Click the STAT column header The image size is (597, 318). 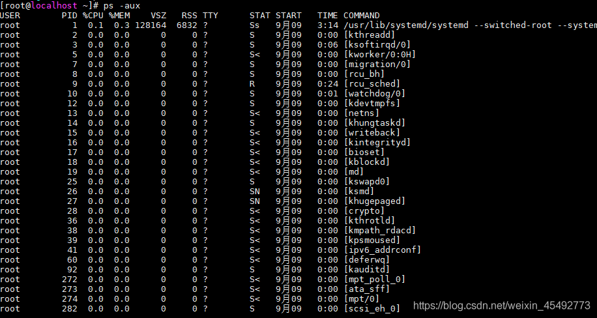click(259, 16)
